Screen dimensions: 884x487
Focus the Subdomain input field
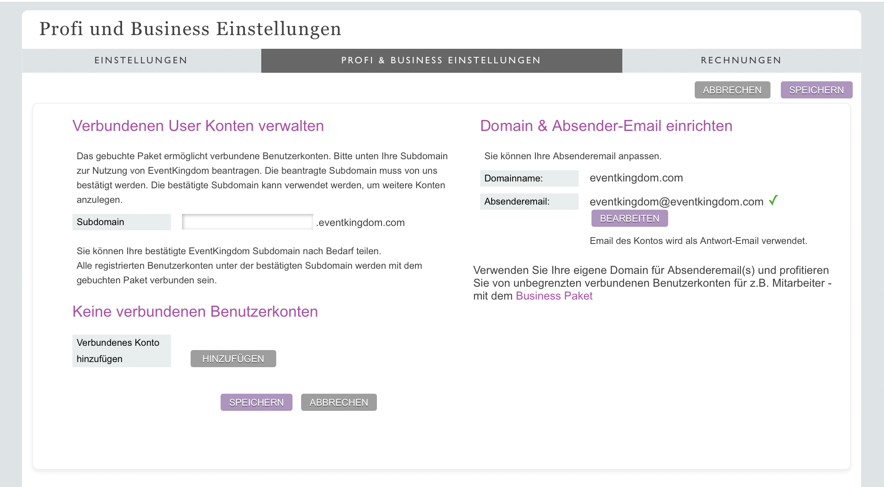(248, 222)
